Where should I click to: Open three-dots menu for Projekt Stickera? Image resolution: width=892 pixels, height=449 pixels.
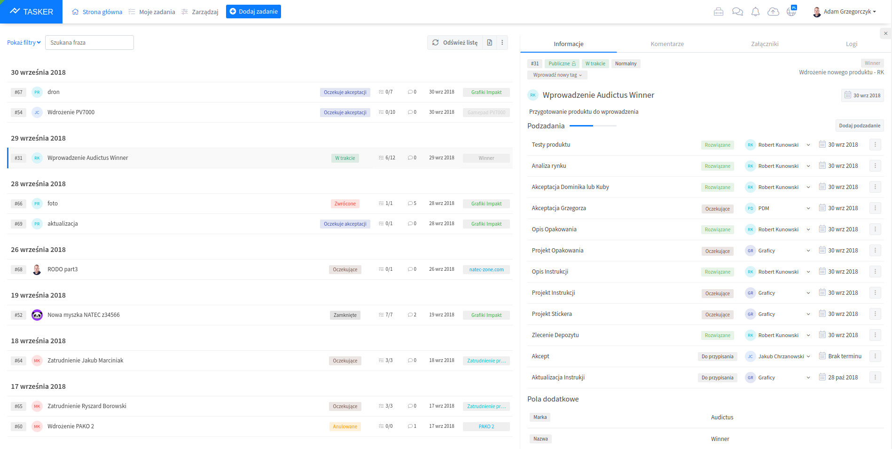875,314
